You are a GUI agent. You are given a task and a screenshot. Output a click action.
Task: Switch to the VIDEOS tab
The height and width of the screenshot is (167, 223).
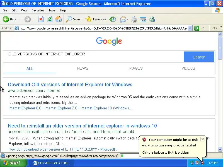point(188,68)
